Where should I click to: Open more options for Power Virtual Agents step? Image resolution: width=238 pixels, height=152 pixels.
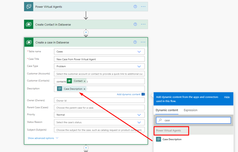pyautogui.click(x=143, y=7)
